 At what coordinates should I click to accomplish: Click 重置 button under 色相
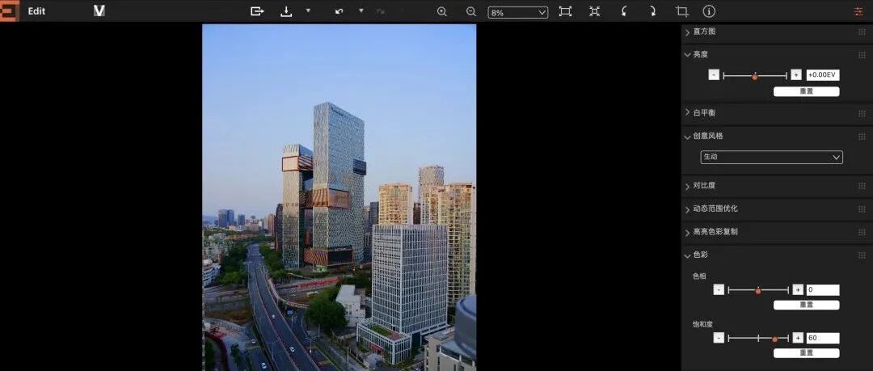tap(806, 305)
